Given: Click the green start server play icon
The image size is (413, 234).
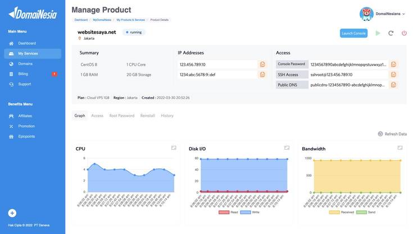Looking at the screenshot, I should pyautogui.click(x=378, y=33).
